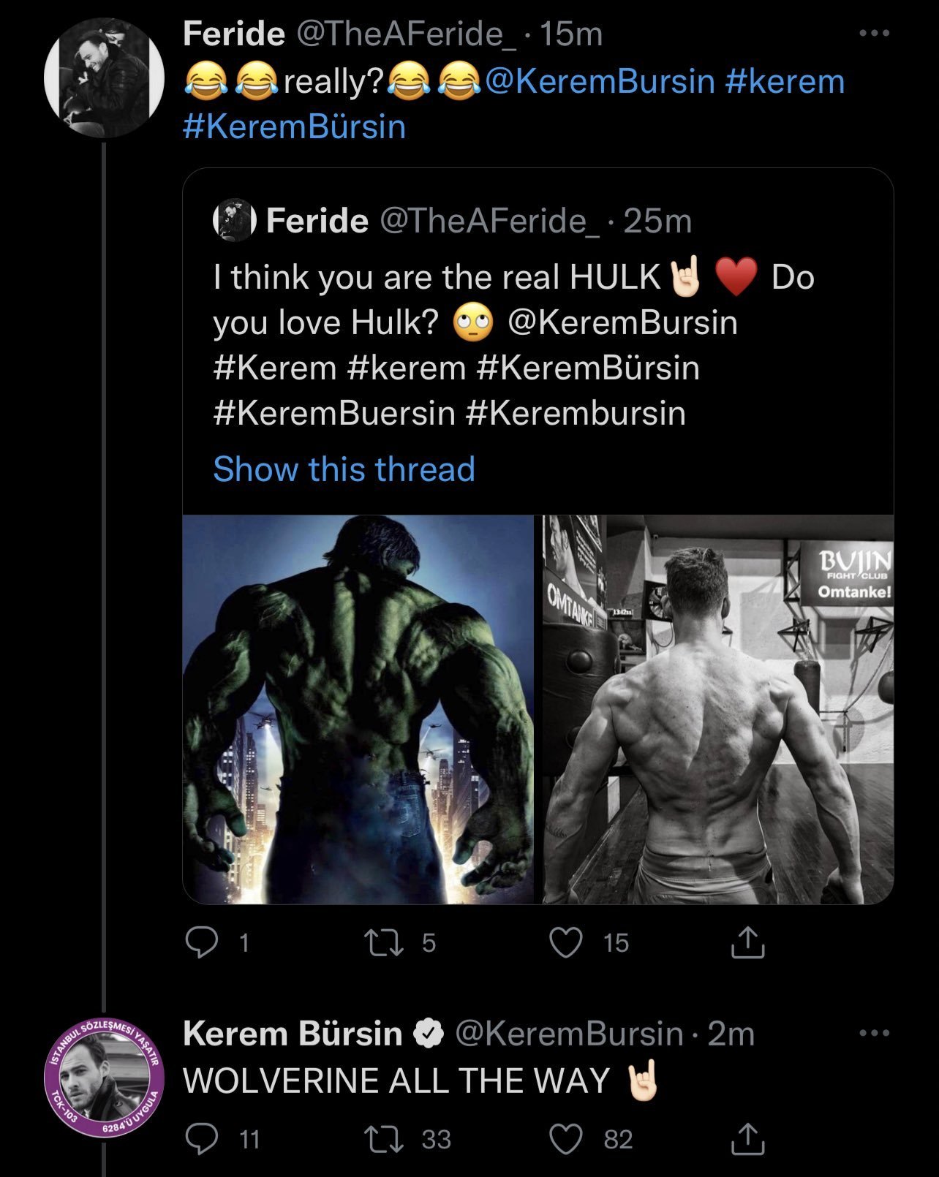View the Hulk poster image

(x=358, y=709)
